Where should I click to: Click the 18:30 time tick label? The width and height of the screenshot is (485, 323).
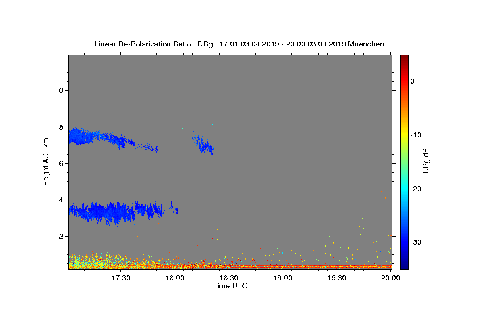point(229,278)
